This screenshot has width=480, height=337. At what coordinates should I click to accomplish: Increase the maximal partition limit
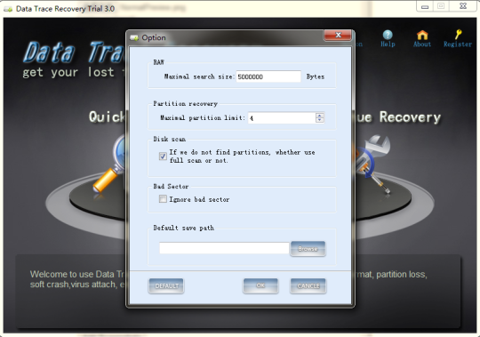[x=320, y=116]
